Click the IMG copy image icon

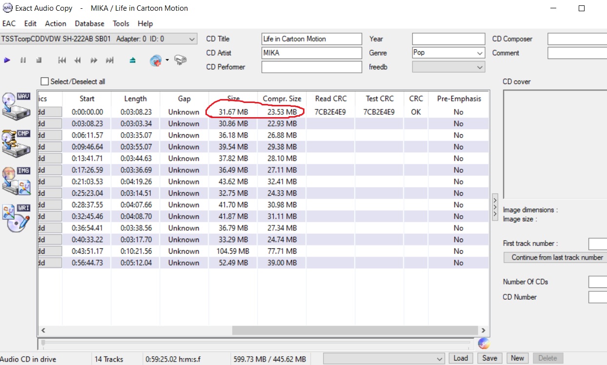point(16,181)
